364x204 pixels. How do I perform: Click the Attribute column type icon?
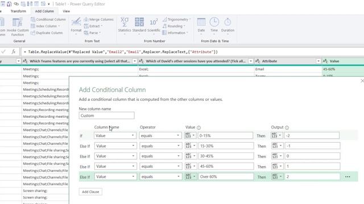[x=258, y=61]
